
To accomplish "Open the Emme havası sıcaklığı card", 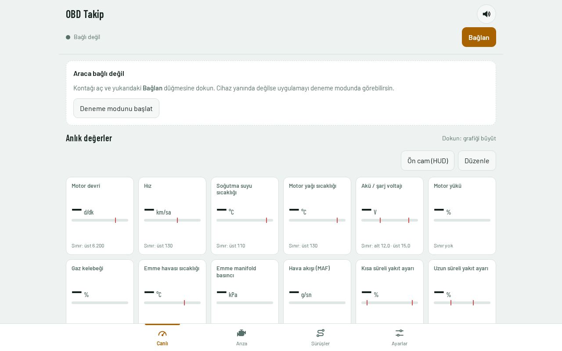I will (x=172, y=291).
